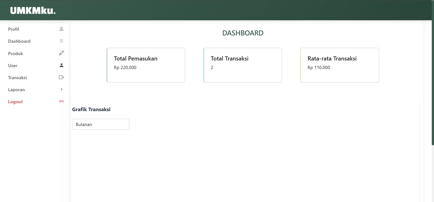Screen dimensions: 434x202
Task: Click the page's vertical scrollbar
Action: pos(432,73)
